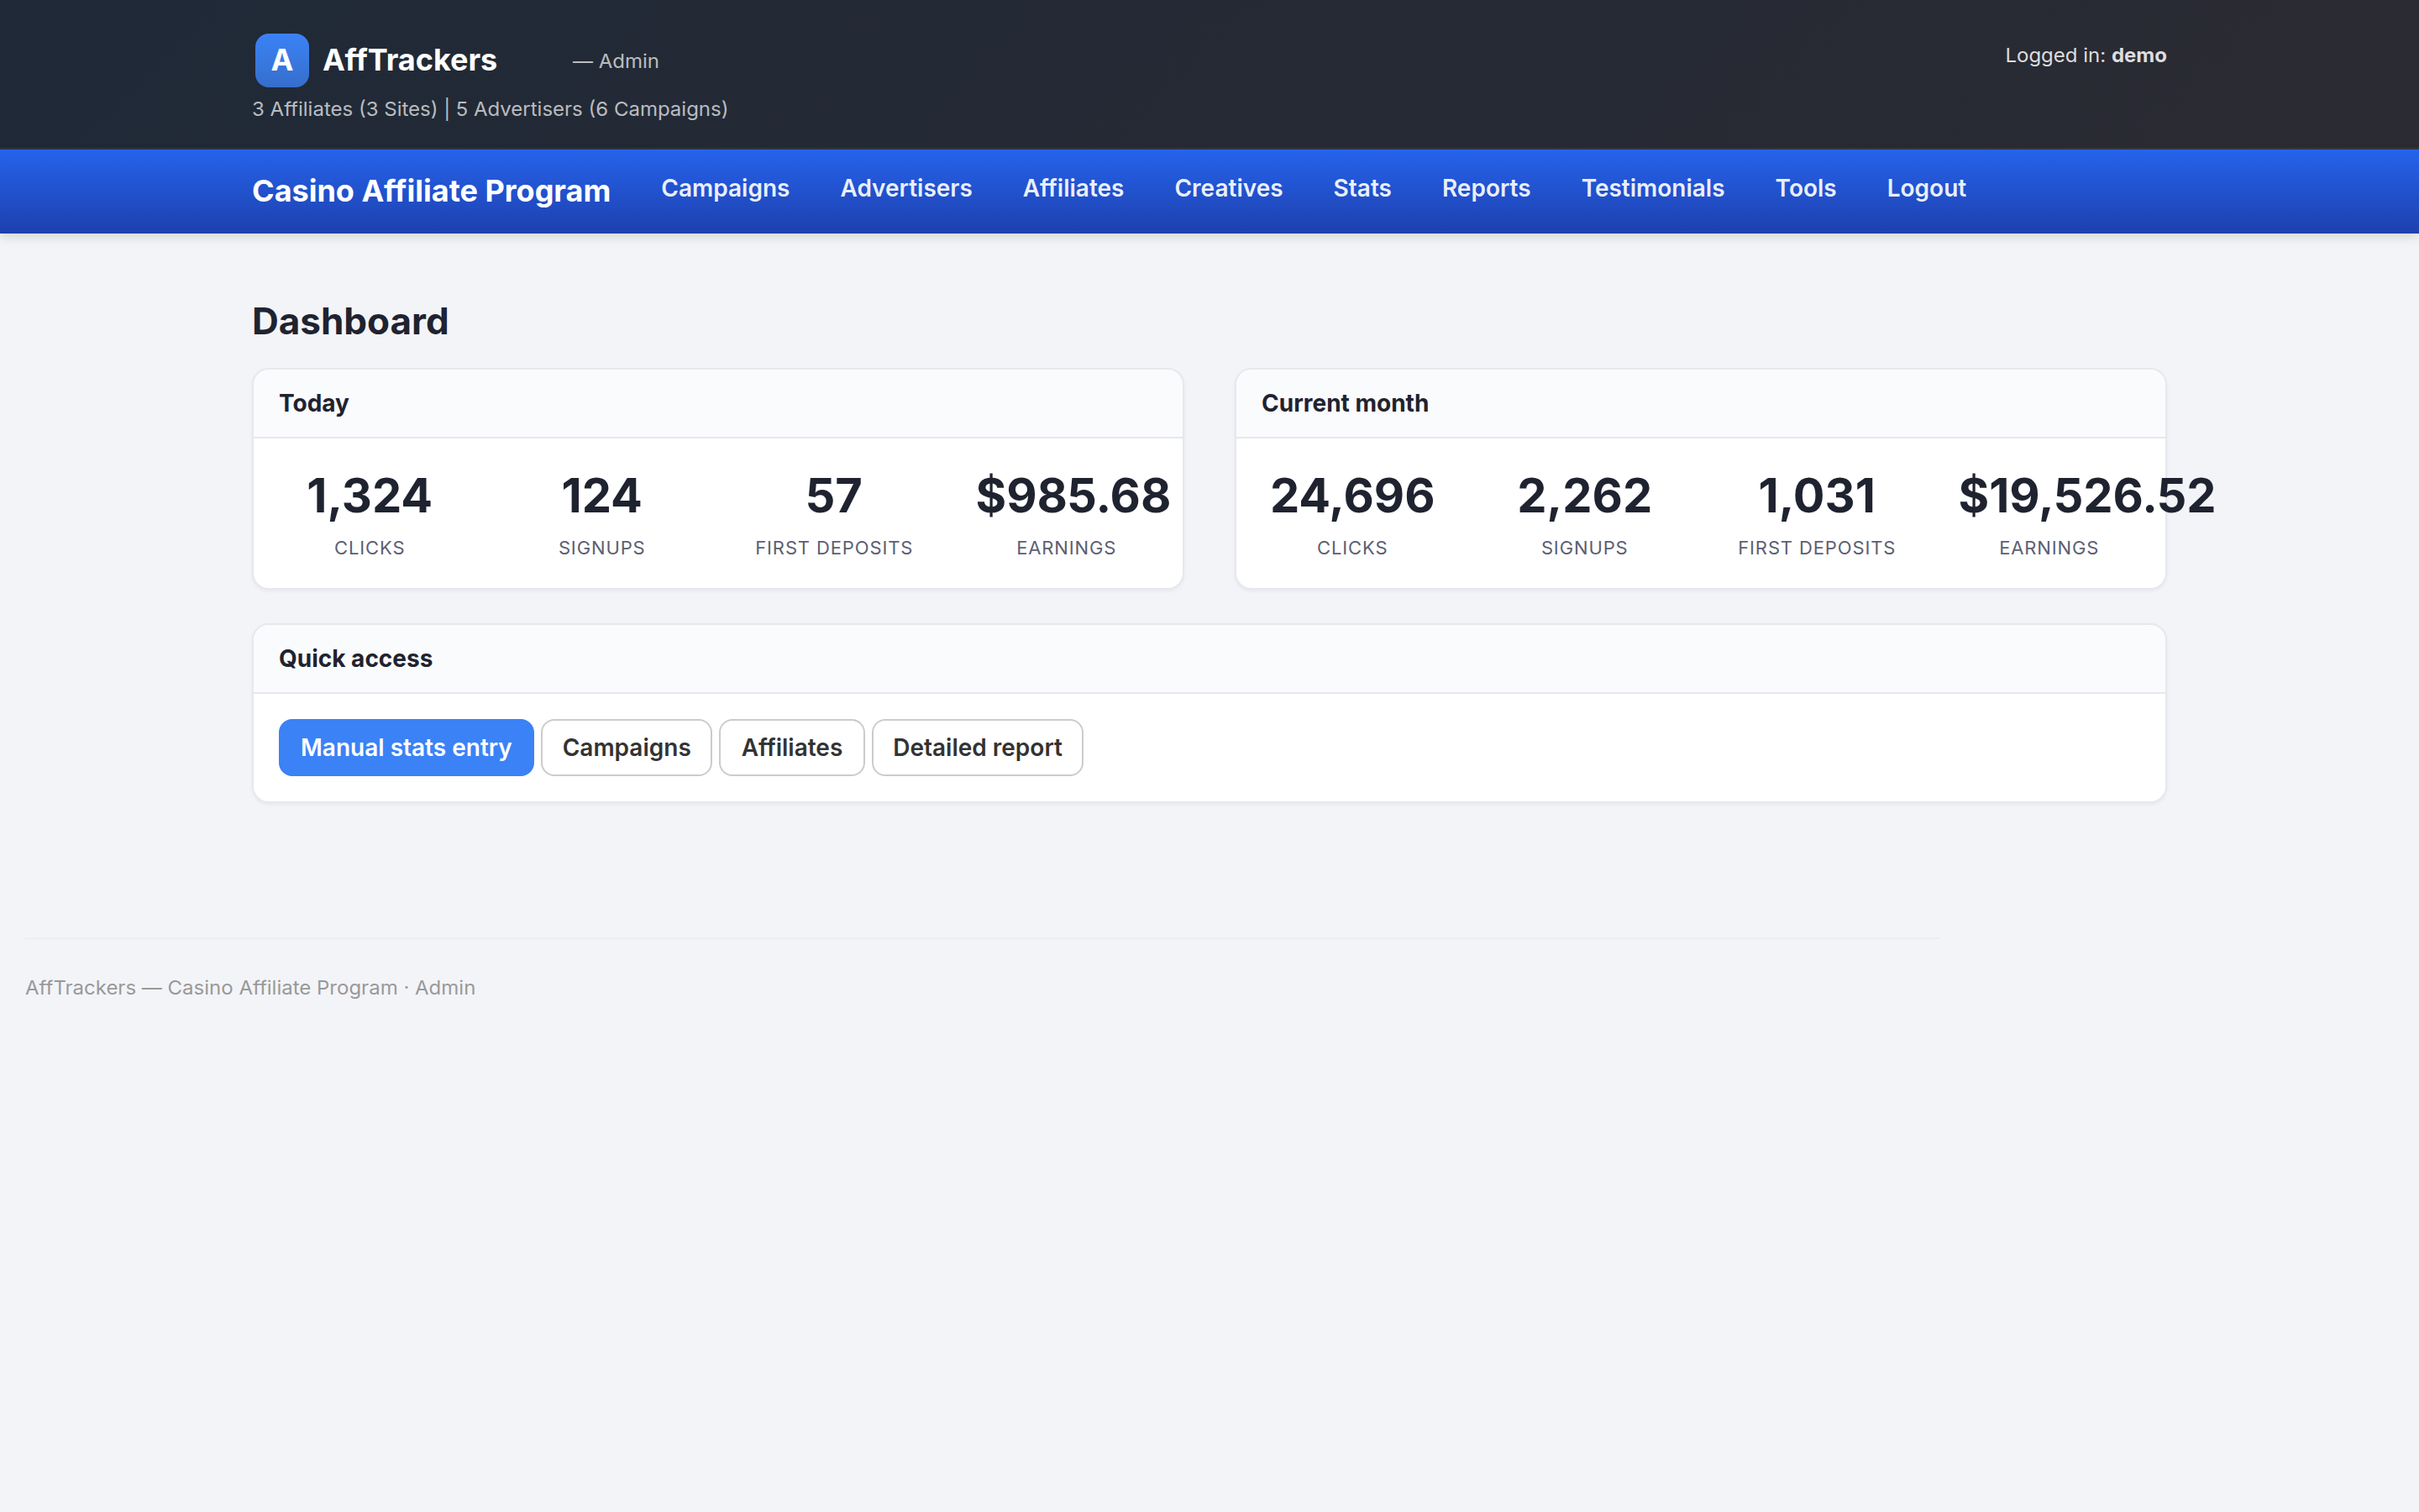The width and height of the screenshot is (2419, 1512).
Task: Click current month clicks value 24,696
Action: point(1351,496)
